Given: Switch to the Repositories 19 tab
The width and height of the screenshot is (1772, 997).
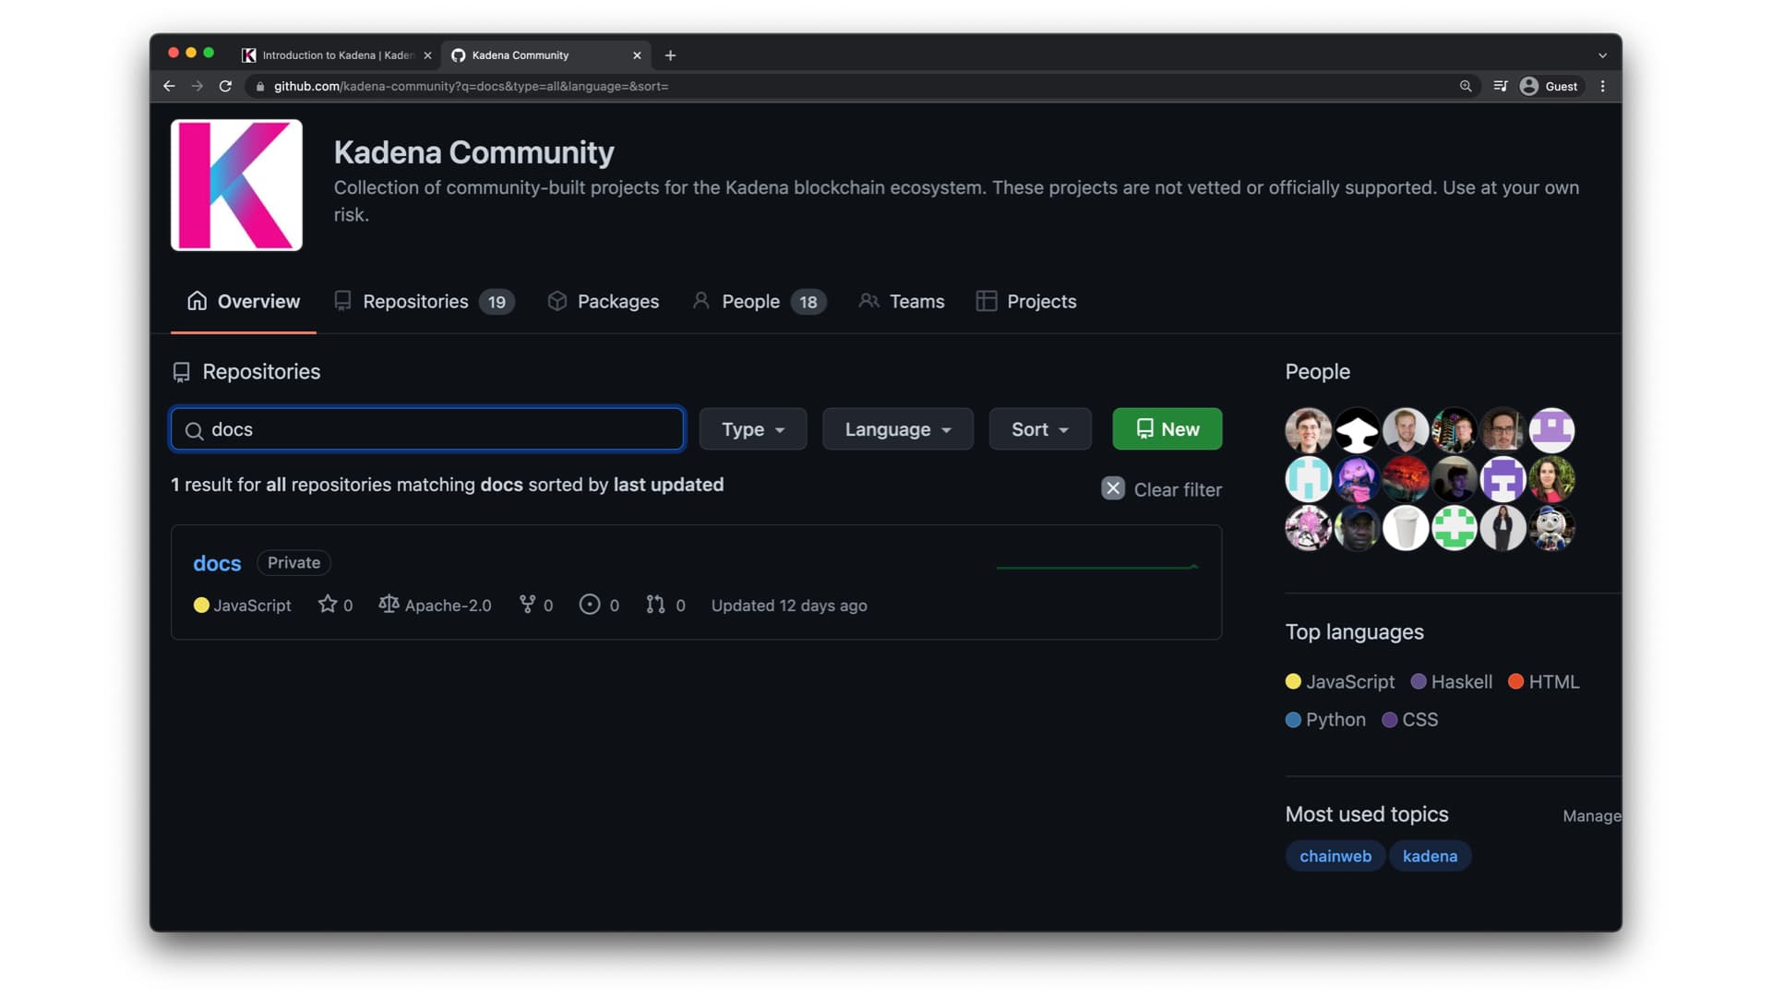Looking at the screenshot, I should pos(413,301).
